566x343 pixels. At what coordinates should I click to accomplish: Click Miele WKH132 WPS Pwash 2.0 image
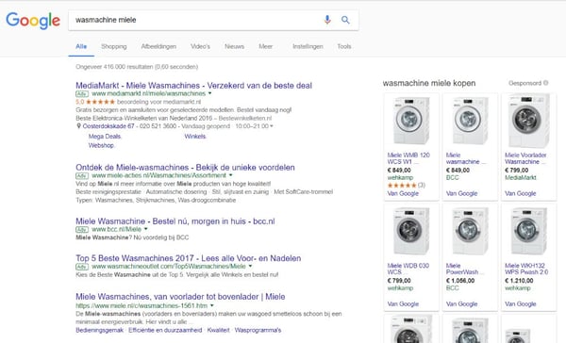coord(528,231)
